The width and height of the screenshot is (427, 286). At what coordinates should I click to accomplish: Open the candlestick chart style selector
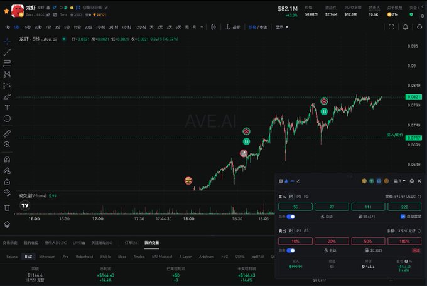click(213, 27)
